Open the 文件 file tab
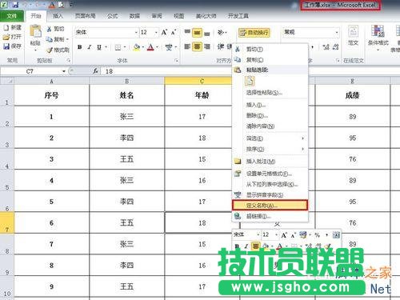400x300 pixels. click(12, 16)
